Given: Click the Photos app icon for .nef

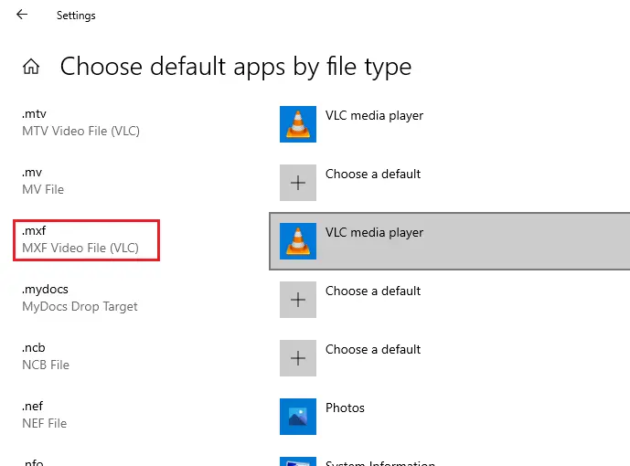Looking at the screenshot, I should coord(297,417).
